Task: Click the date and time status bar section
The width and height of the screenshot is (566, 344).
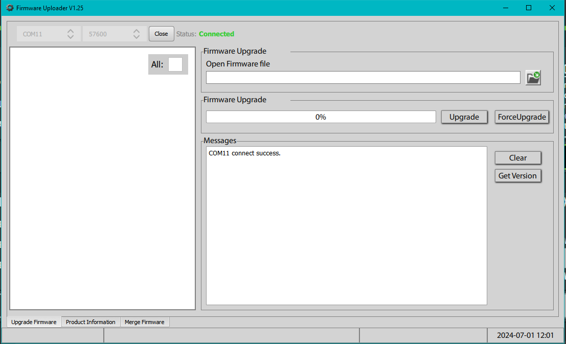Action: [x=525, y=335]
